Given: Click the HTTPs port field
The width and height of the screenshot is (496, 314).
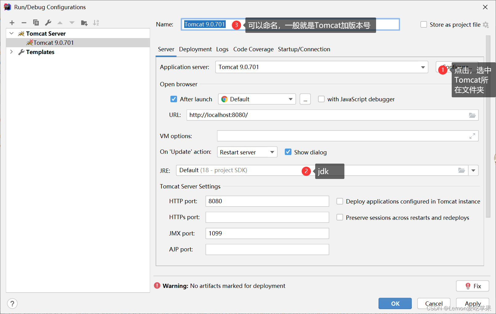Looking at the screenshot, I should click(x=267, y=217).
